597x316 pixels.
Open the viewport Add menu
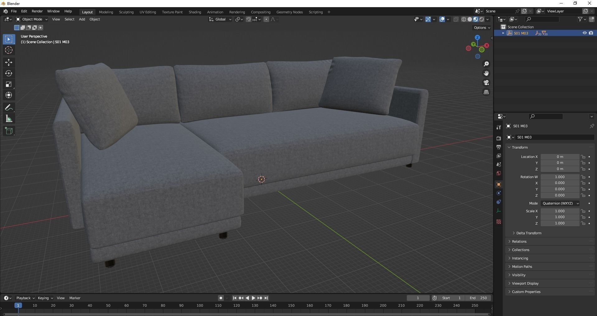coord(82,19)
